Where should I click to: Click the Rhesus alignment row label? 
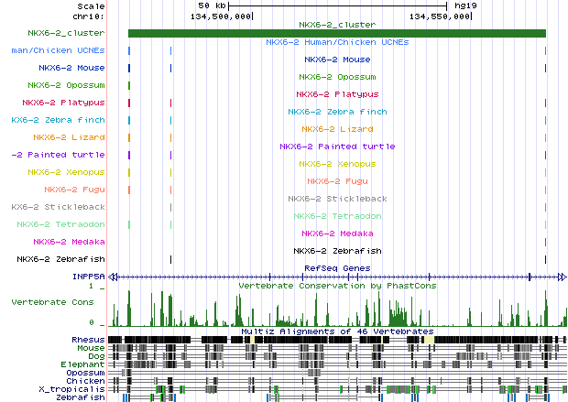pos(89,340)
